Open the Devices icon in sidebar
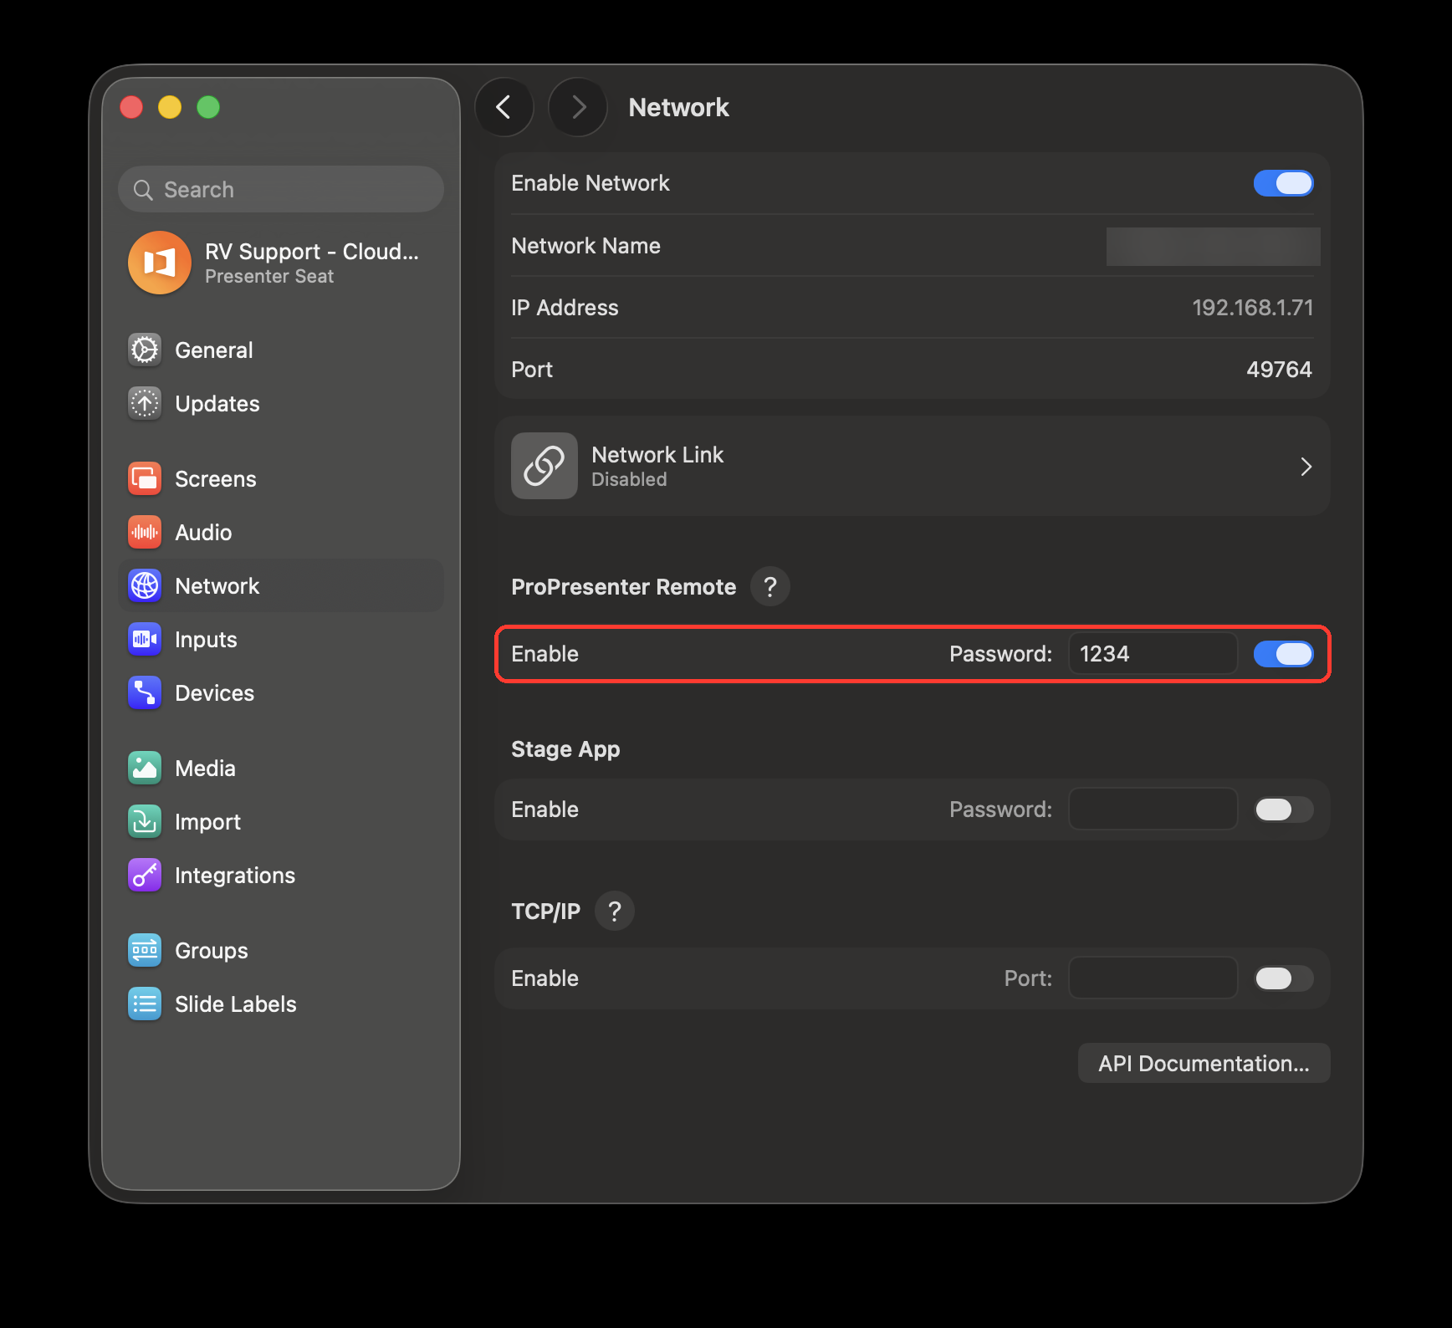Viewport: 1452px width, 1328px height. (145, 692)
